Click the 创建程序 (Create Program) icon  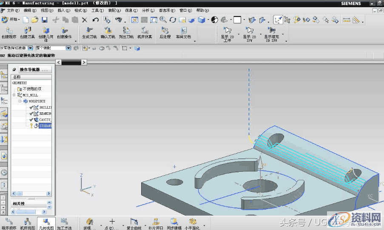pyautogui.click(x=9, y=31)
